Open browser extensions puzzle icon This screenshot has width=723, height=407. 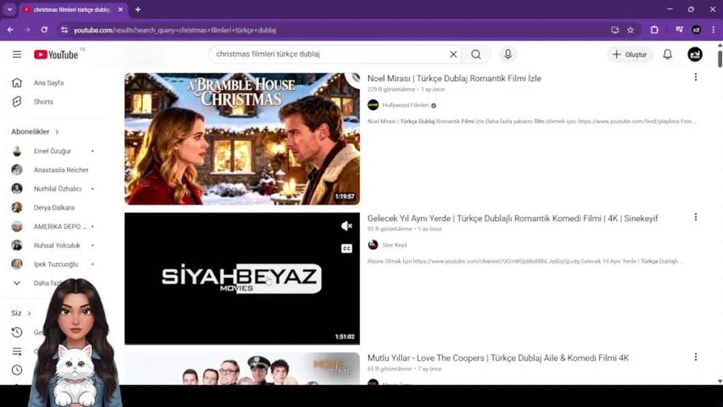point(654,30)
